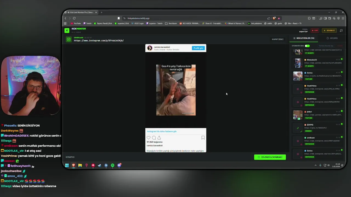Open the Wheel of Names bookmark
The width and height of the screenshot is (351, 197).
[235, 24]
